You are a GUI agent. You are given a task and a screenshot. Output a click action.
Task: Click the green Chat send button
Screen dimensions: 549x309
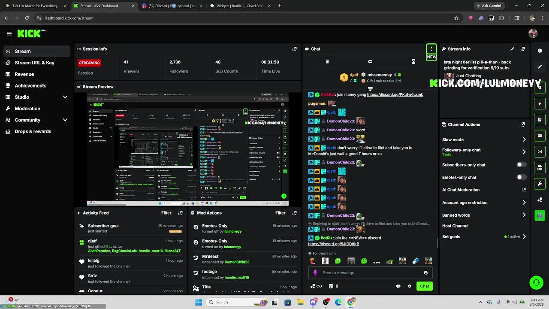(424, 286)
